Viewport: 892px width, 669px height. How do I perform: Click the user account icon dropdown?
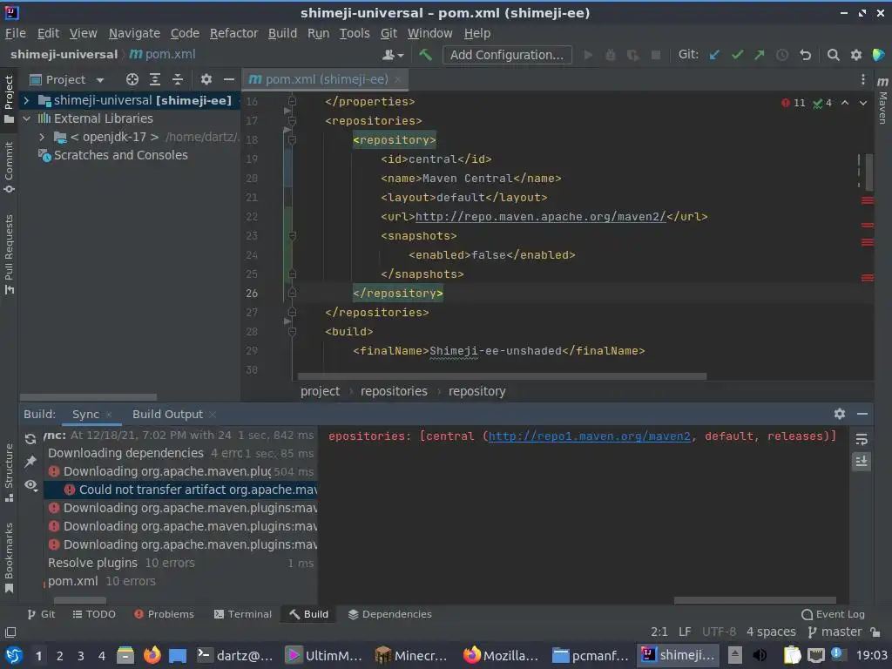[x=393, y=55]
